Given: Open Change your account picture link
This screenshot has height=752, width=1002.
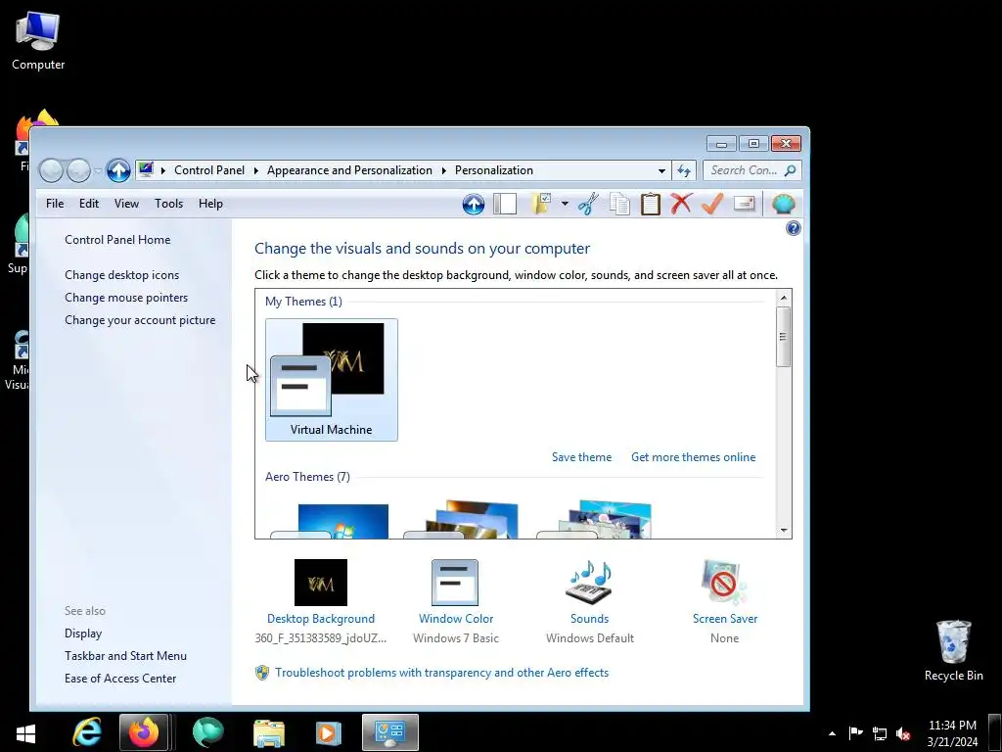Looking at the screenshot, I should [140, 320].
